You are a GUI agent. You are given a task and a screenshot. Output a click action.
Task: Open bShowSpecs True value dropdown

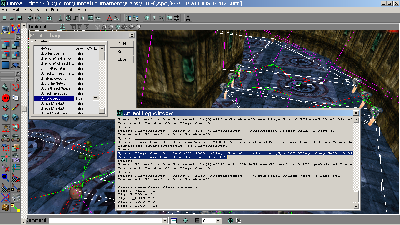pyautogui.click(x=96, y=98)
